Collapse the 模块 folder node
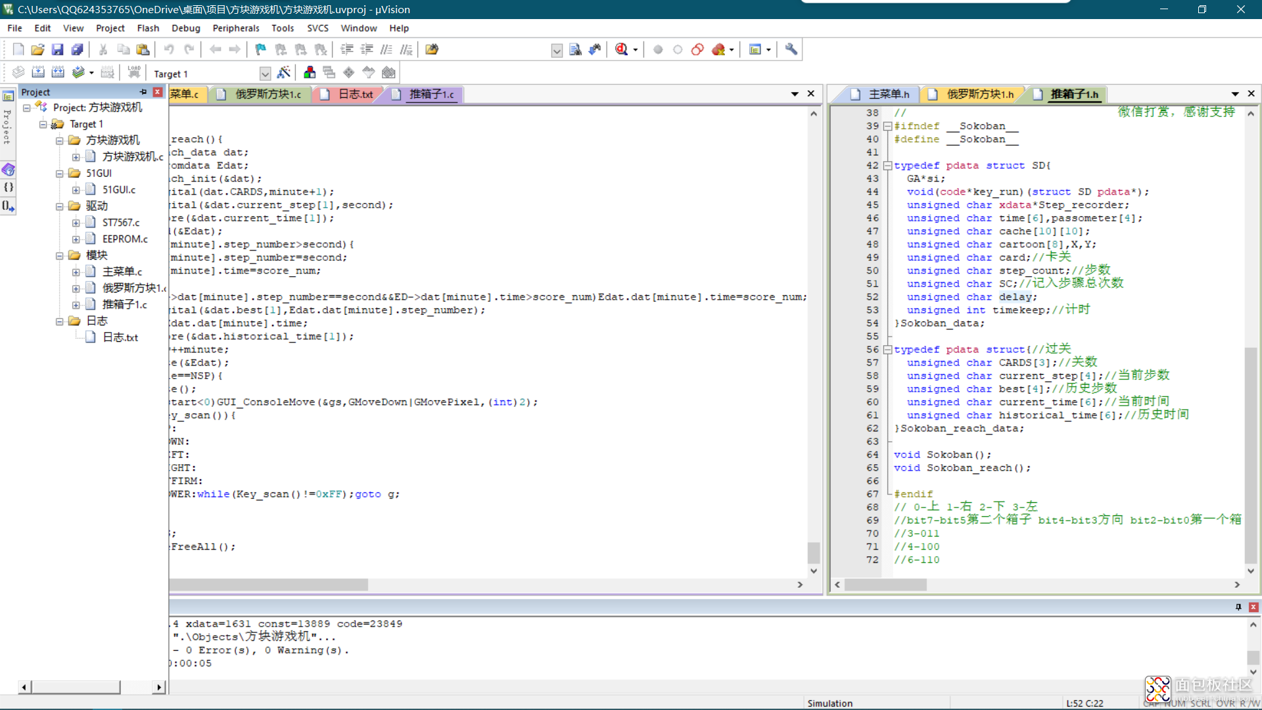 (x=60, y=256)
